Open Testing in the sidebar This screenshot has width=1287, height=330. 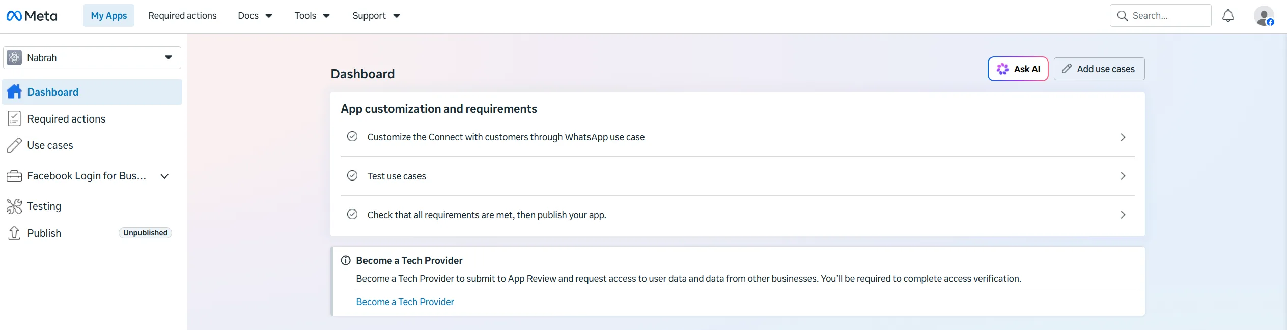pyautogui.click(x=92, y=206)
